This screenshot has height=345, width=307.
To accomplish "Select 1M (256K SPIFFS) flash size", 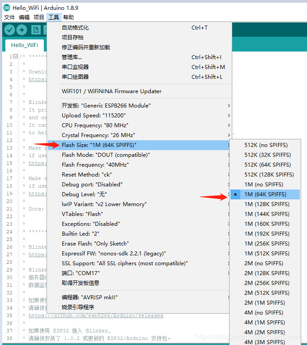I will (x=265, y=244).
